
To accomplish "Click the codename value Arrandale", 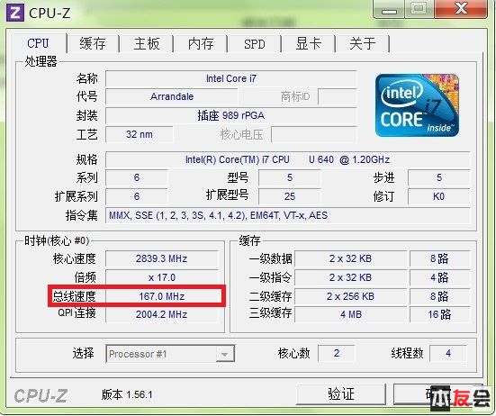I will 171,96.
